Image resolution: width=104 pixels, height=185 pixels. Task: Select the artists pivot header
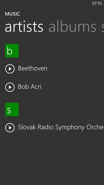24,27
